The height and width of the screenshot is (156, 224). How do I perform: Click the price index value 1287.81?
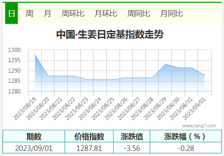[89, 148]
